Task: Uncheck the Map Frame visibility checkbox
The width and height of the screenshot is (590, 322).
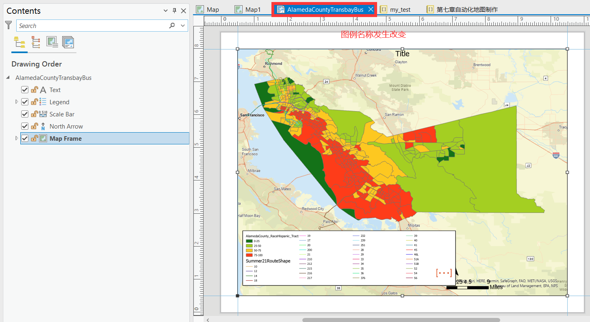Action: point(25,139)
